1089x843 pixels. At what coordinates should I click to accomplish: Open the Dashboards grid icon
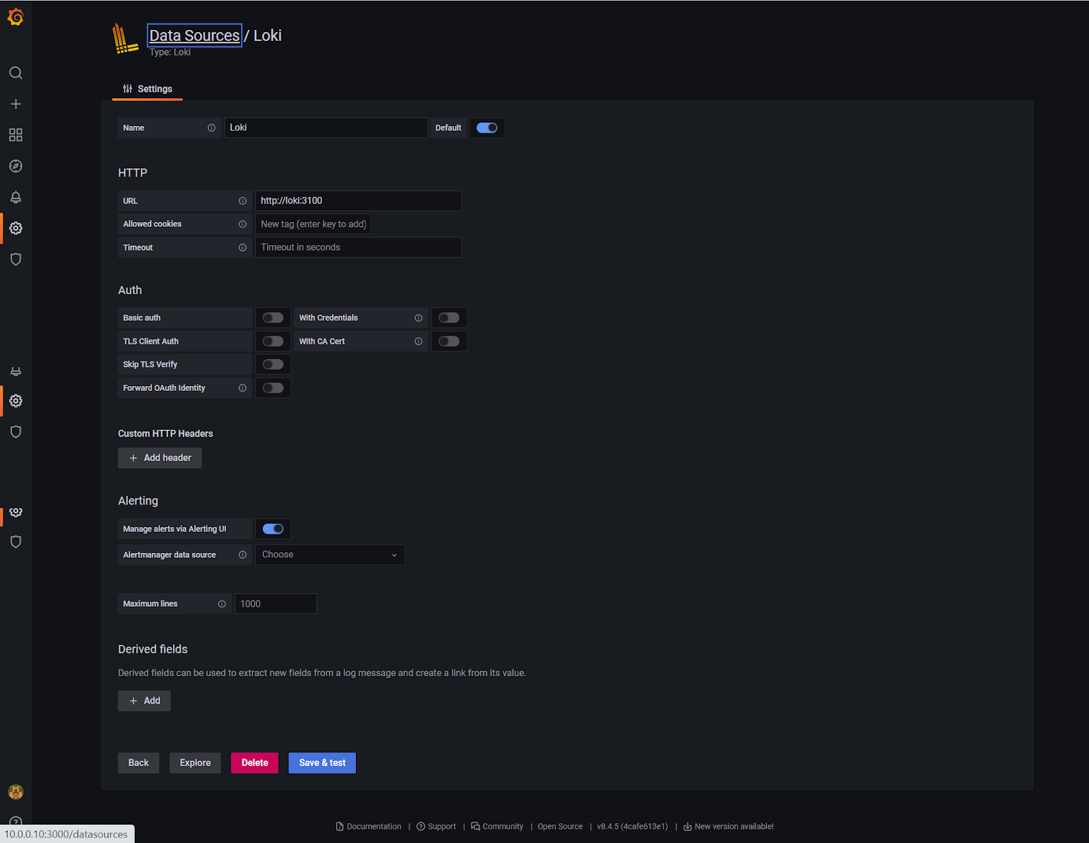point(16,135)
